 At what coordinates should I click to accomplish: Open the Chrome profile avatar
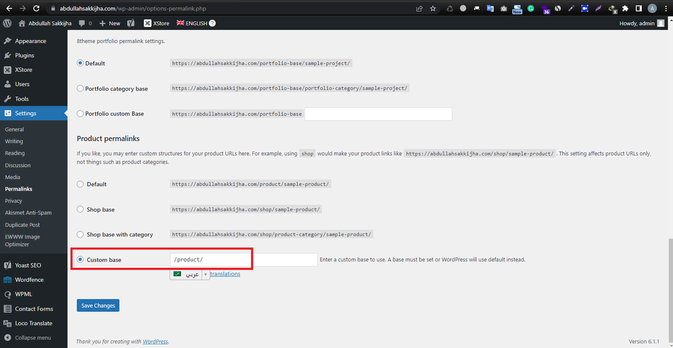(652, 8)
